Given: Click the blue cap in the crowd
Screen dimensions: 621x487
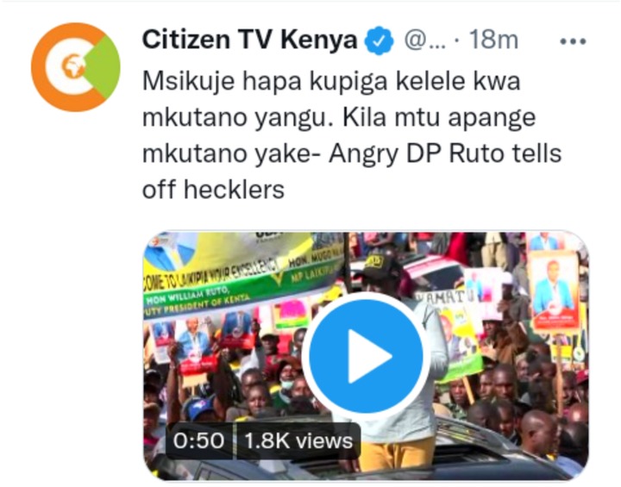Looking at the screenshot, I should tap(201, 409).
